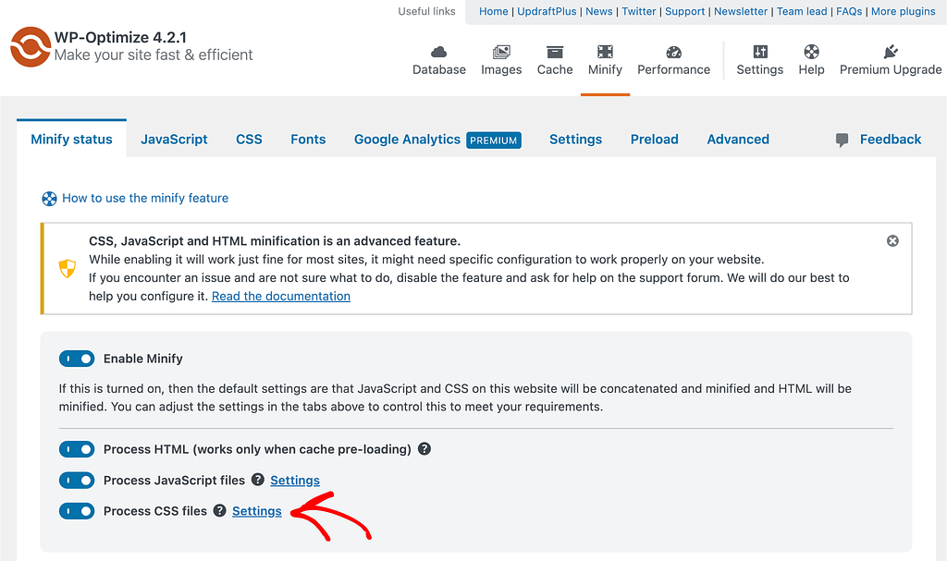Dismiss the advanced feature notice
The width and height of the screenshot is (947, 561).
tap(892, 241)
